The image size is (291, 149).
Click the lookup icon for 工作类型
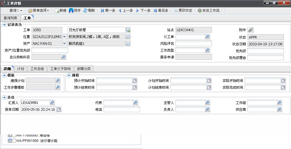[207, 50]
